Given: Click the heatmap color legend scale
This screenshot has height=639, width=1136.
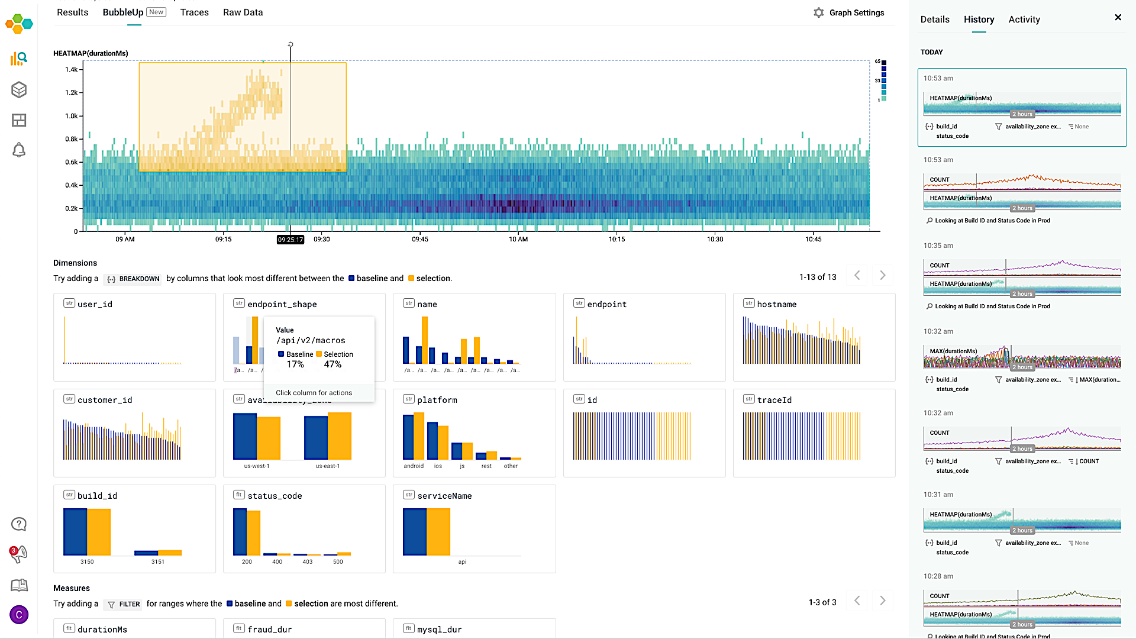Looking at the screenshot, I should click(x=883, y=80).
